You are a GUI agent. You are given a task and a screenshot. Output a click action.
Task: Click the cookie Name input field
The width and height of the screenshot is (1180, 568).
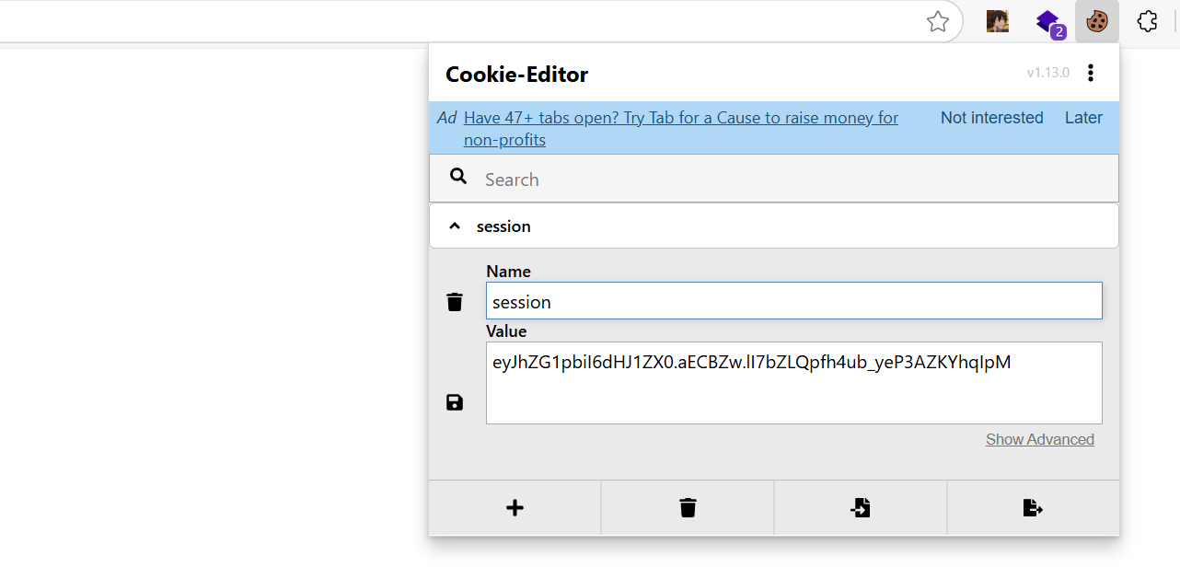point(793,301)
